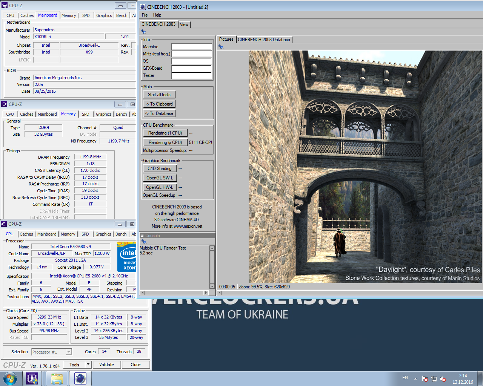Start the C4D Shading test
483x386 pixels.
tap(160, 168)
